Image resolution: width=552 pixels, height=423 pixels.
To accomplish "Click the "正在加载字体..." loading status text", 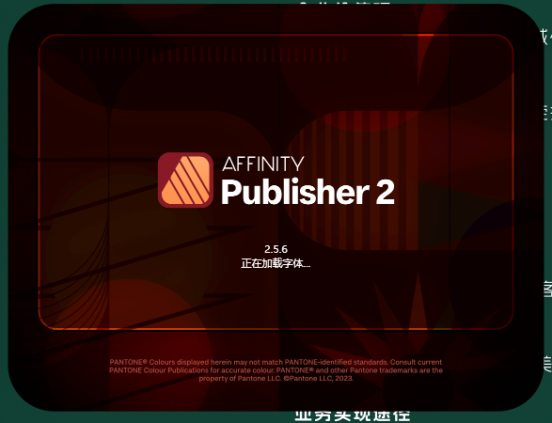I will [x=276, y=263].
